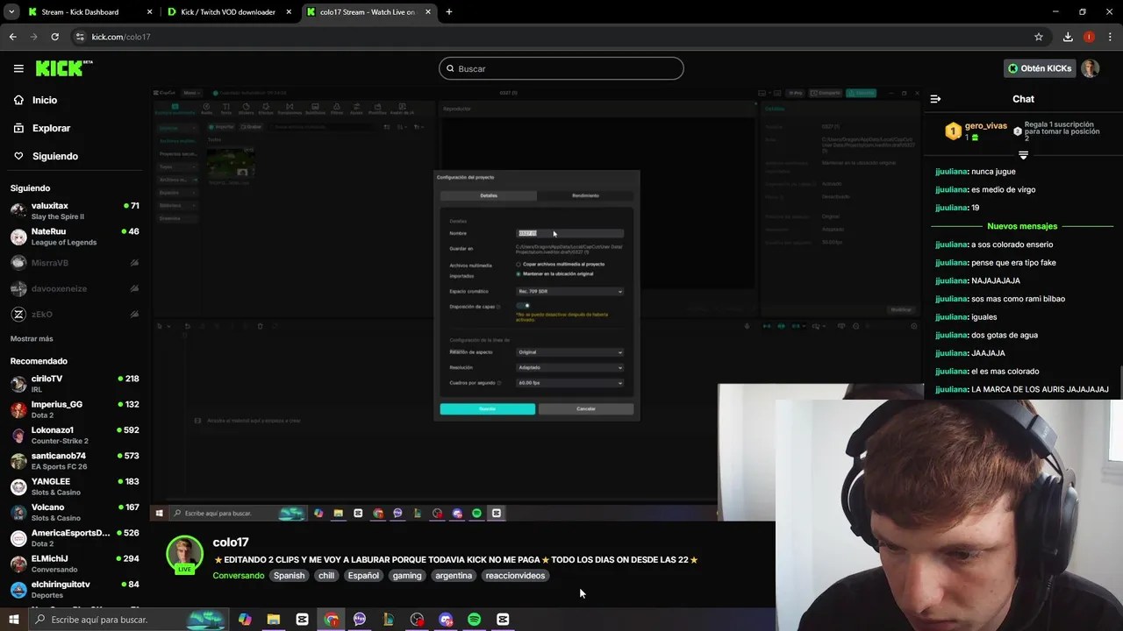Go to Inicio in Kick sidebar

click(x=44, y=100)
